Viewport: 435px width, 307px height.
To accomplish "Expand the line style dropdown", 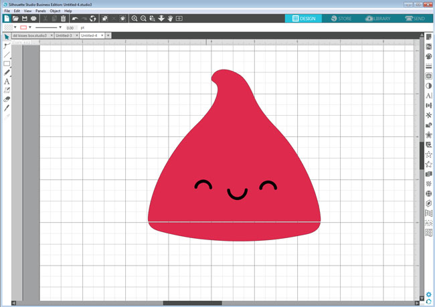I will click(60, 27).
